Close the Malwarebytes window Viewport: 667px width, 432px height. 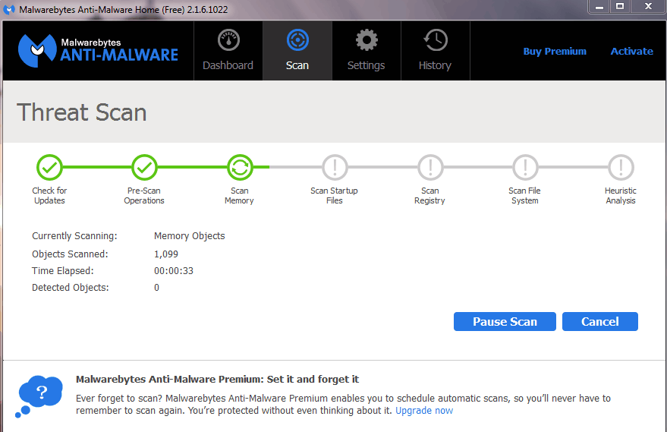(648, 6)
